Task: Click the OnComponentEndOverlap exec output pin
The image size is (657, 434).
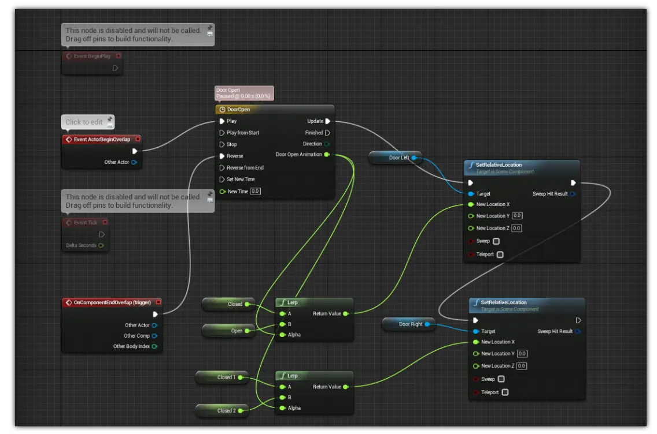Action: [x=155, y=315]
